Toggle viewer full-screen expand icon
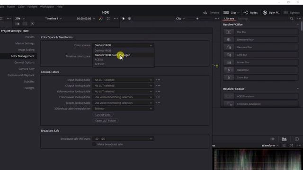 [108, 18]
